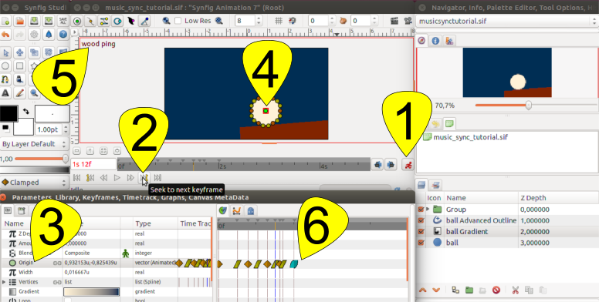Image resolution: width=599 pixels, height=302 pixels.
Task: Seek to next keyframe button
Action: [144, 177]
